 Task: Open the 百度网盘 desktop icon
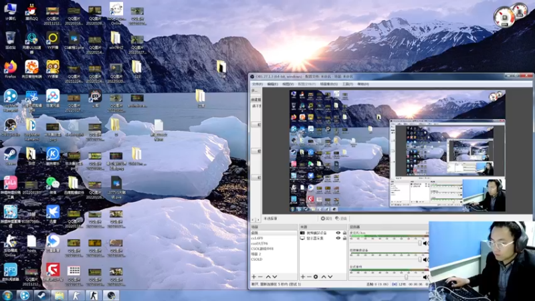53,98
